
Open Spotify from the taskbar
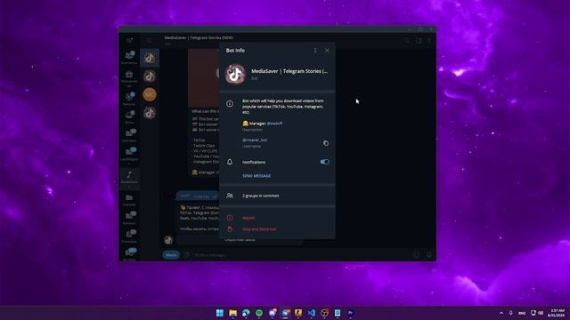(x=259, y=313)
